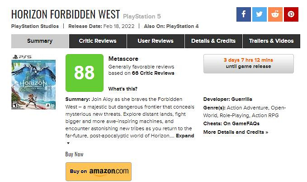Switch to the Critic Reviews tab

[x=98, y=41]
